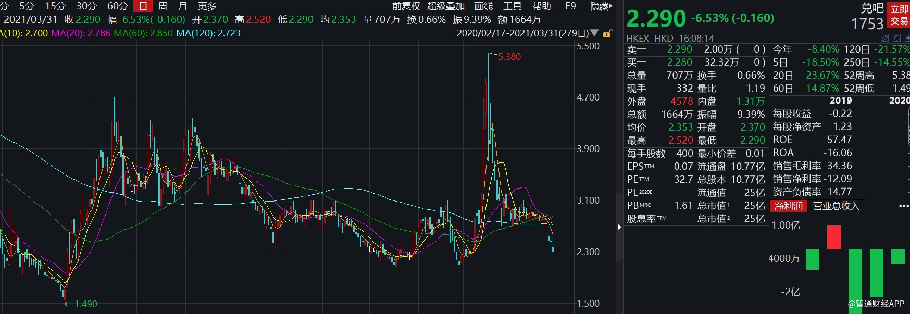Screen dimensions: 910x314
Task: Click the white side-panel collapse arrow
Action: click(x=619, y=227)
